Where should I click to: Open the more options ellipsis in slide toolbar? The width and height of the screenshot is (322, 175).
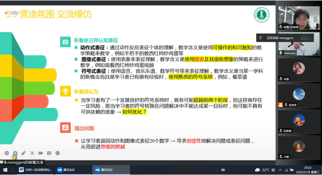(x=58, y=153)
